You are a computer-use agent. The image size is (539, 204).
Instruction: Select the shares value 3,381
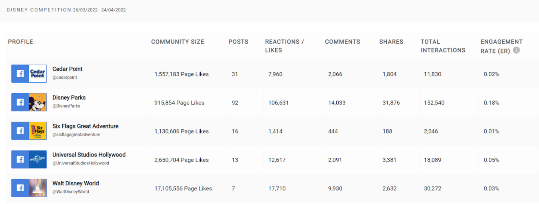click(389, 160)
